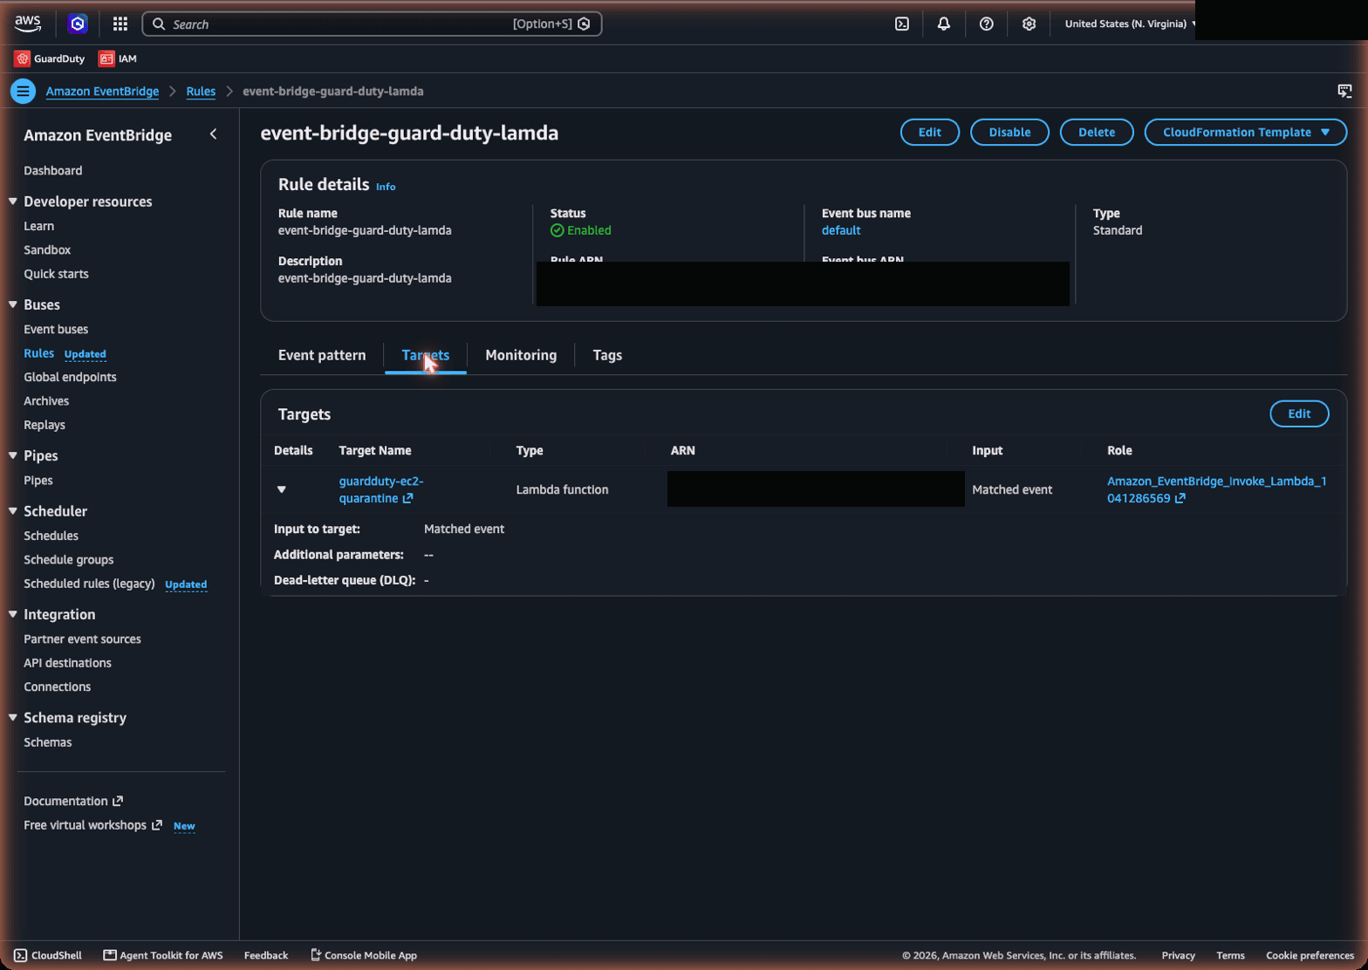Open CloudShell from the footer bar

[x=48, y=955]
